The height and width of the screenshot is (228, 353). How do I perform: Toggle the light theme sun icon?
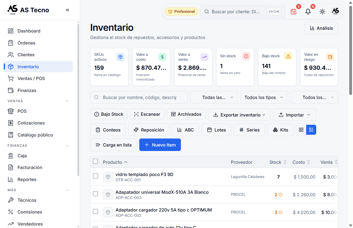point(322,11)
